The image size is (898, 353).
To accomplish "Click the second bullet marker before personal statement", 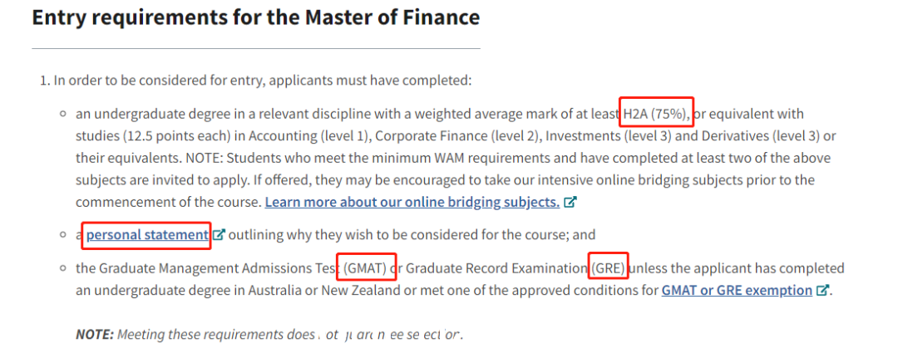I will tap(63, 234).
